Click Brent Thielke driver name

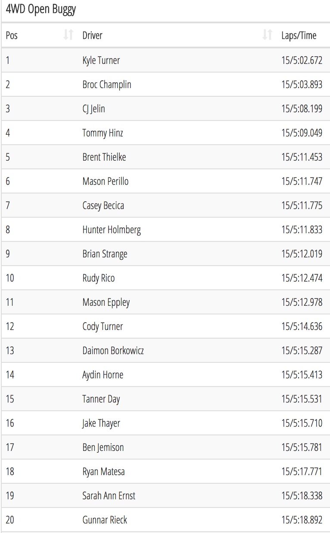(x=104, y=157)
